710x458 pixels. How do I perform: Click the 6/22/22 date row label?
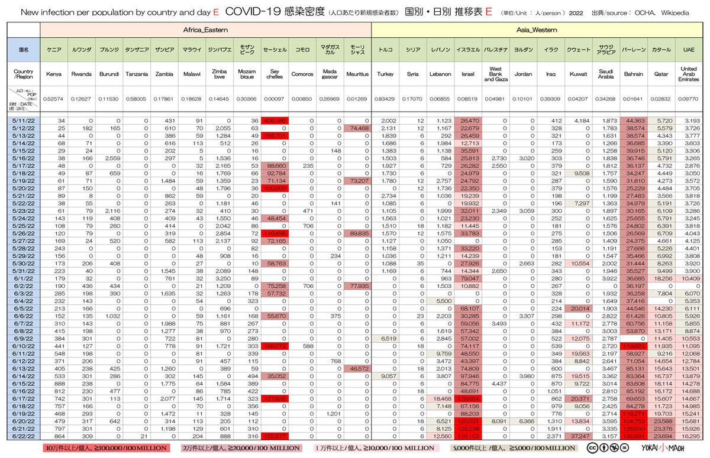pos(24,436)
